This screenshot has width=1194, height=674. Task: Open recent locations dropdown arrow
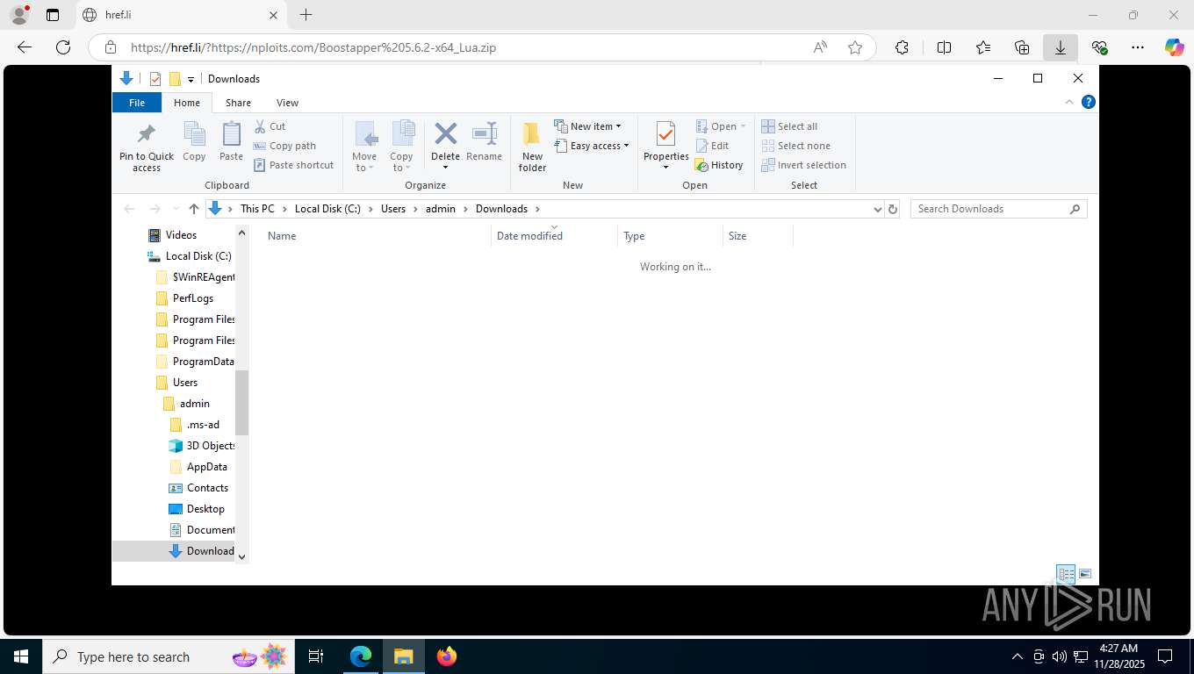tap(176, 209)
